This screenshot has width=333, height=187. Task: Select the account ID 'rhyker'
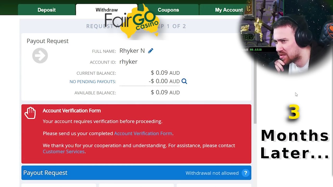(129, 62)
